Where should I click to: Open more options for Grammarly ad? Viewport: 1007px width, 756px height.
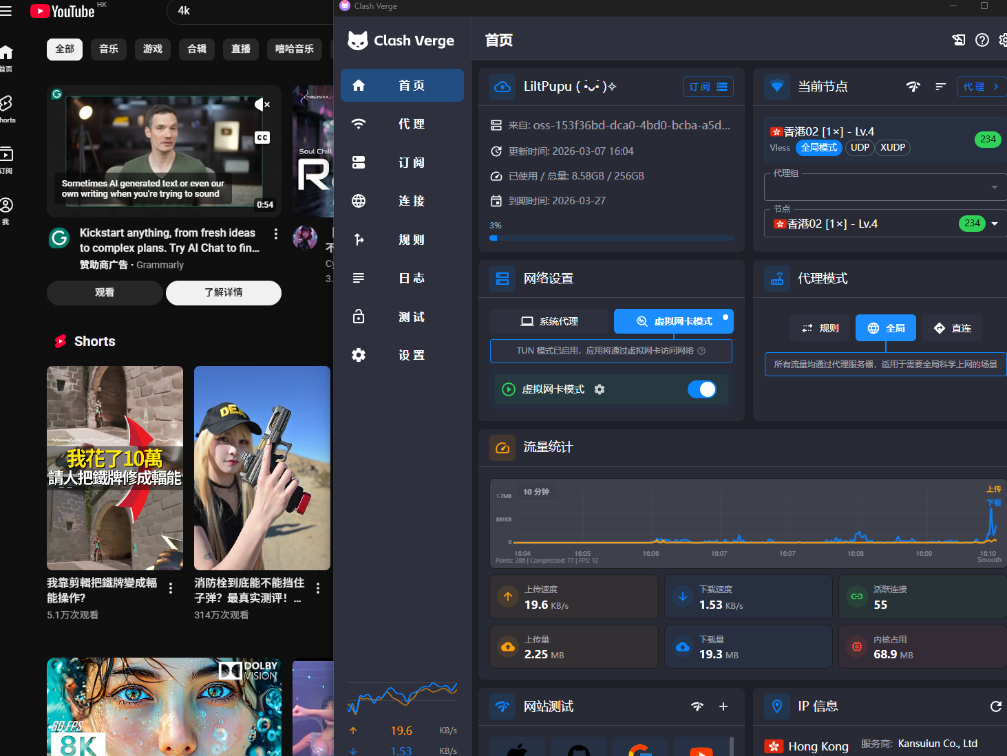click(276, 234)
